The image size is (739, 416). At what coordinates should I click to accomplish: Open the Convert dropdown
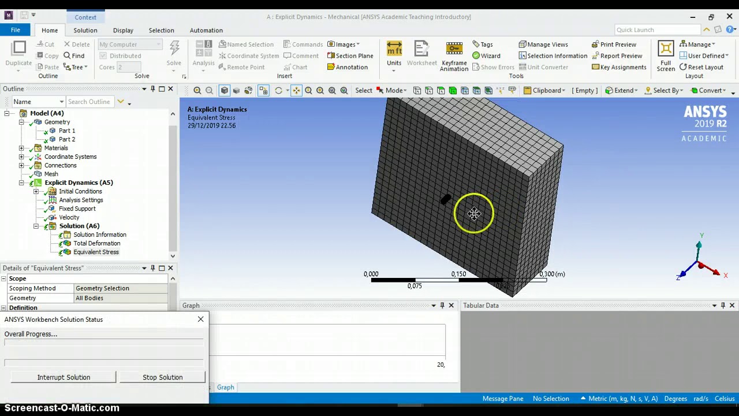[x=708, y=91]
